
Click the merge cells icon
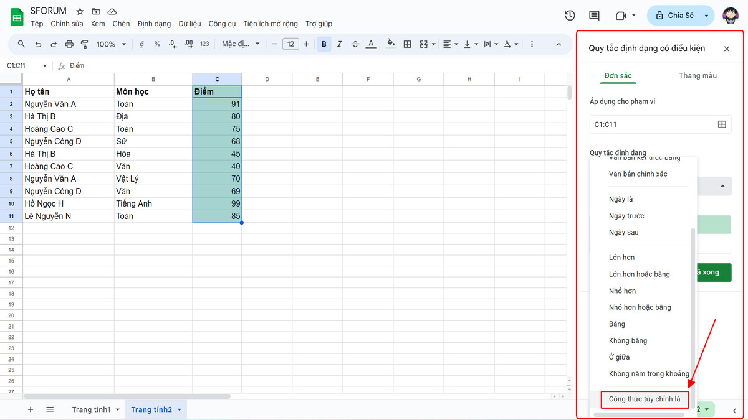coord(424,44)
